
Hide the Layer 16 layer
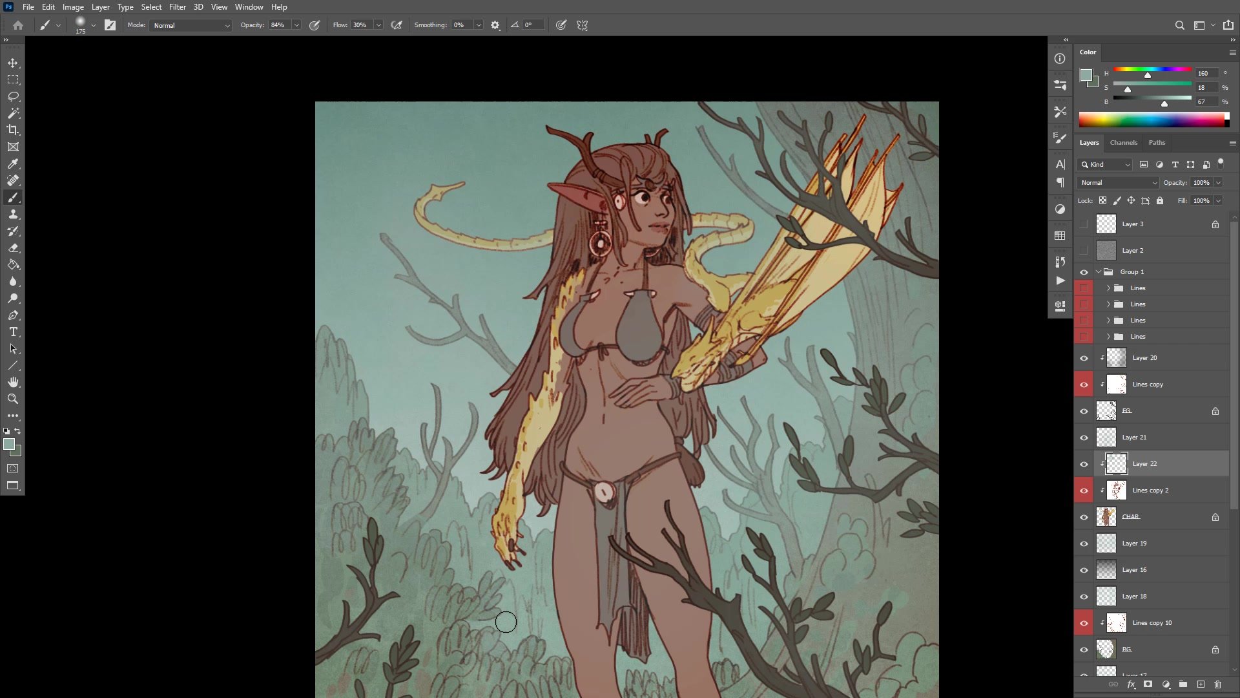(1084, 570)
